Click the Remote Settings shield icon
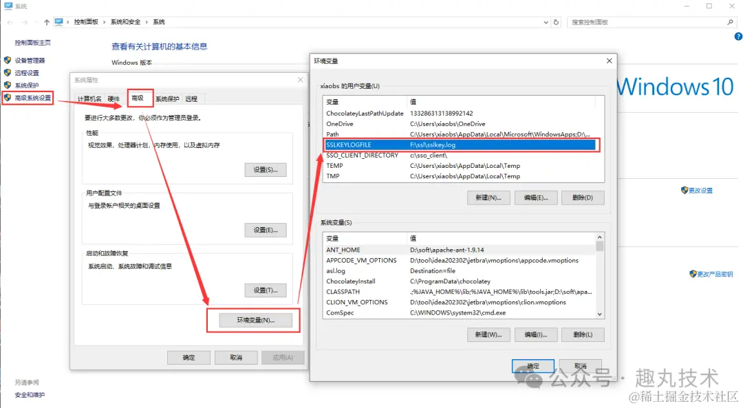Viewport: 743px width, 408px height. (8, 72)
